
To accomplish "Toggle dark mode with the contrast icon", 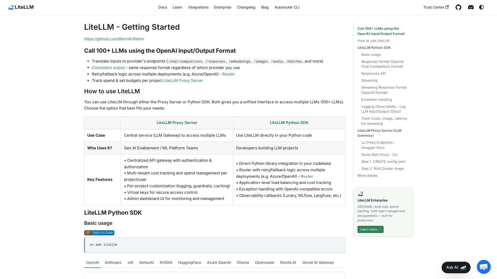I will [481, 7].
